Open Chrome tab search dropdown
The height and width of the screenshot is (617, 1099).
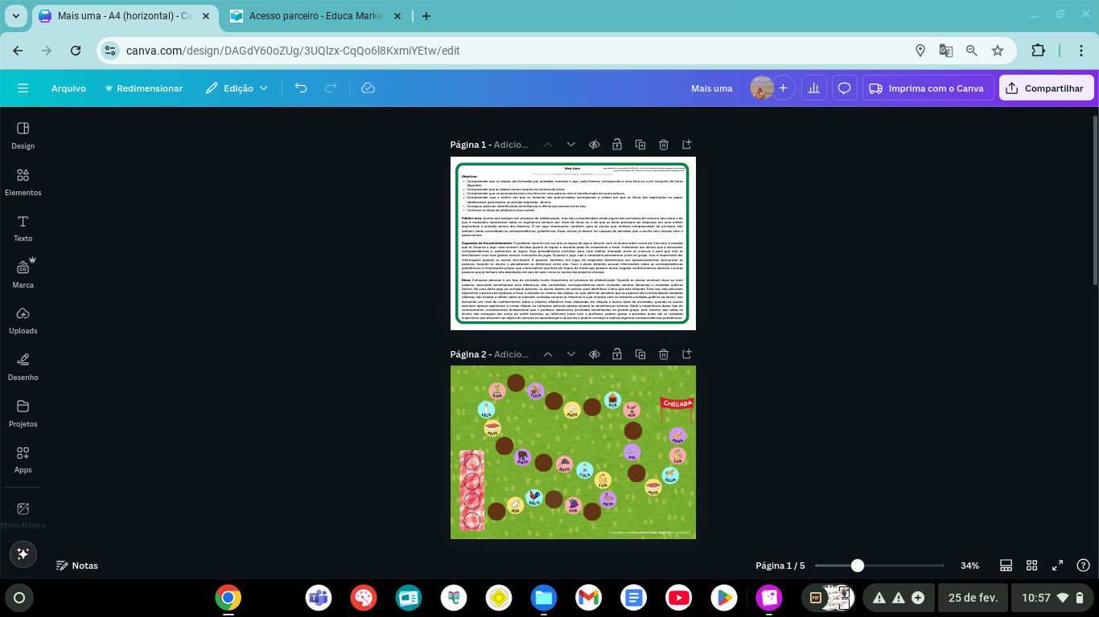pos(16,16)
